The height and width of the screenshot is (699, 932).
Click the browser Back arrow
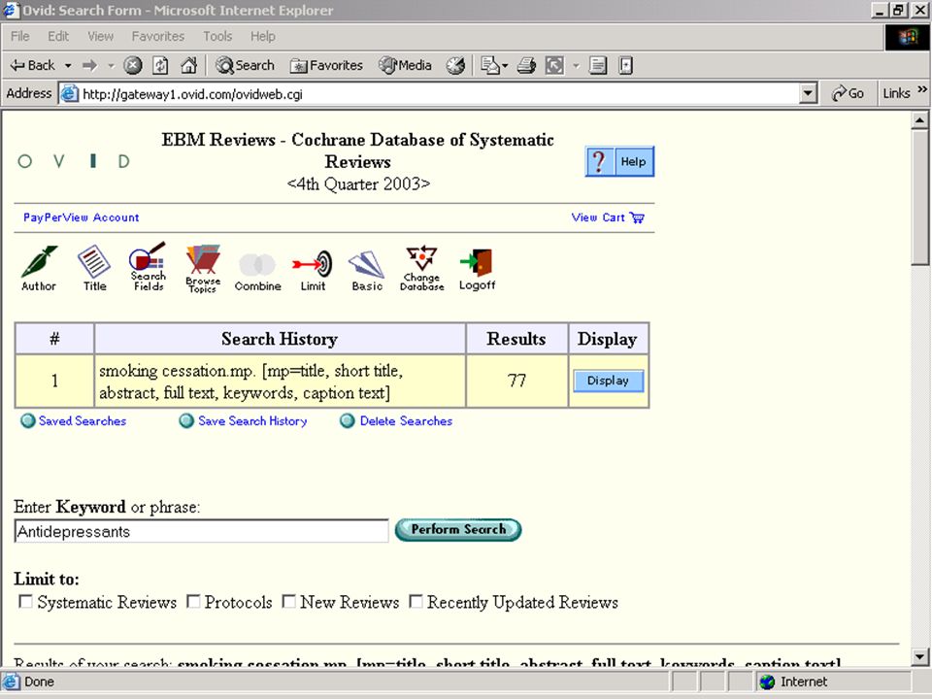[x=33, y=65]
